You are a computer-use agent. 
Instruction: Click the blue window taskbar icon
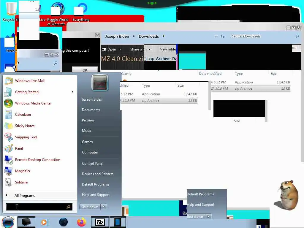click(118, 222)
